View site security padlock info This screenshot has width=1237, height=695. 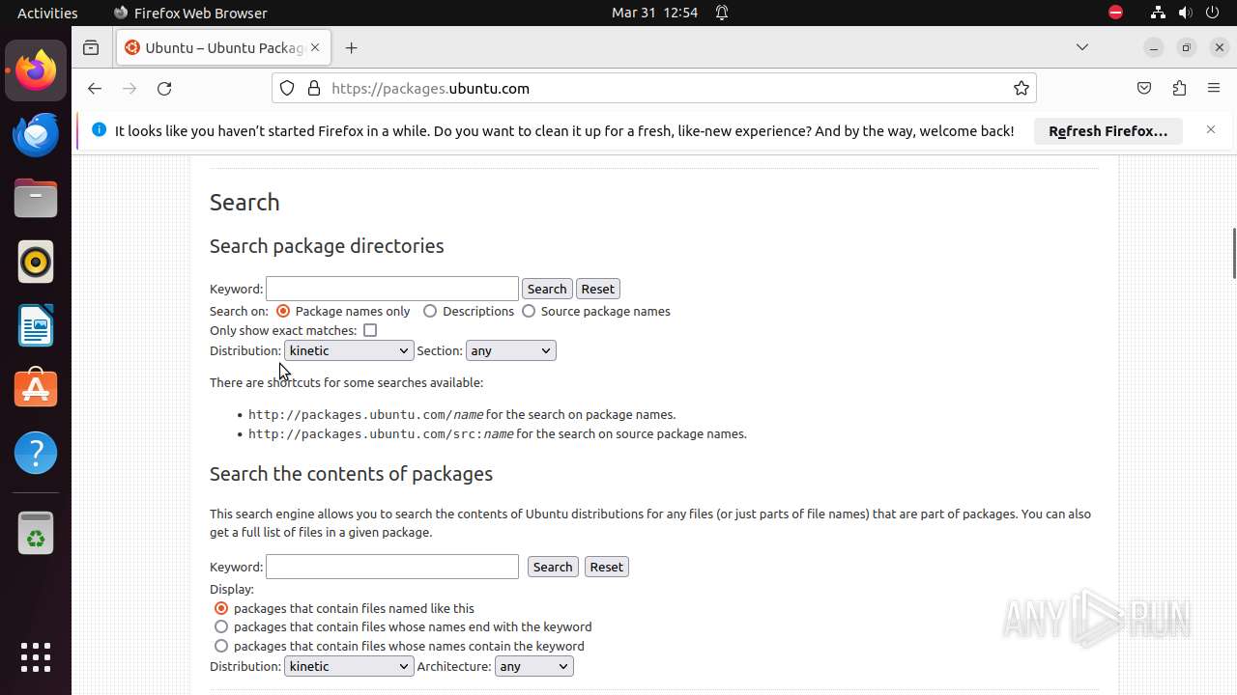click(x=313, y=88)
